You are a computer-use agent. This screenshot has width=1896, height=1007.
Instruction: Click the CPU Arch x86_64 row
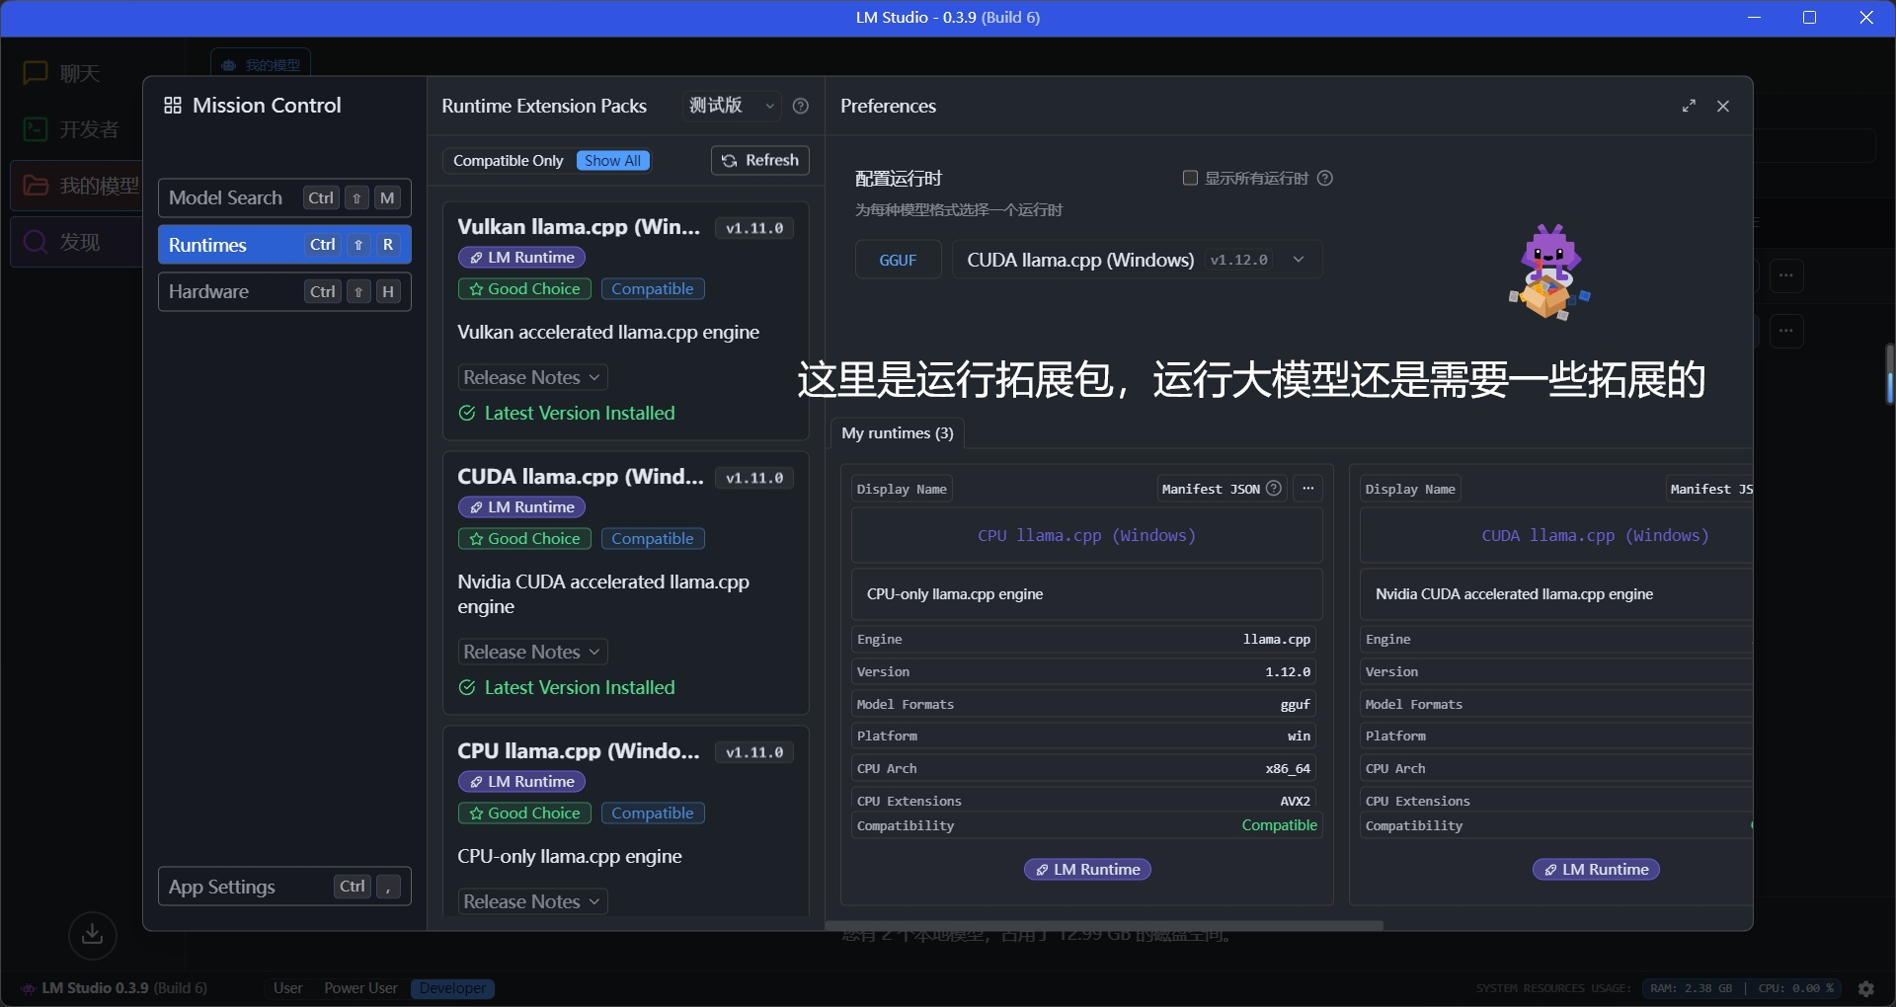[x=1083, y=769]
